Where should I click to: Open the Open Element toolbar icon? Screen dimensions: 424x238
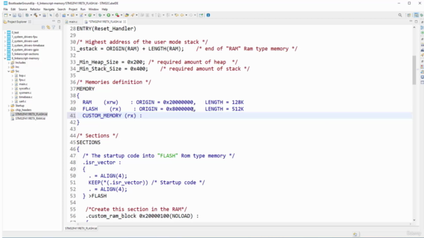(x=127, y=15)
